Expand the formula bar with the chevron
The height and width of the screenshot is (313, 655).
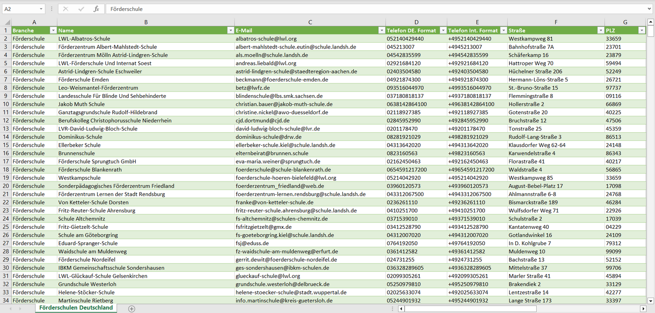[x=650, y=9]
